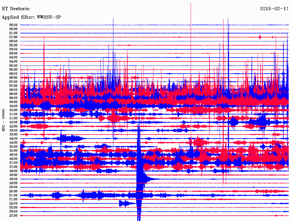Click the 00:00 time label
This screenshot has height=221, width=291.
pos(13,25)
